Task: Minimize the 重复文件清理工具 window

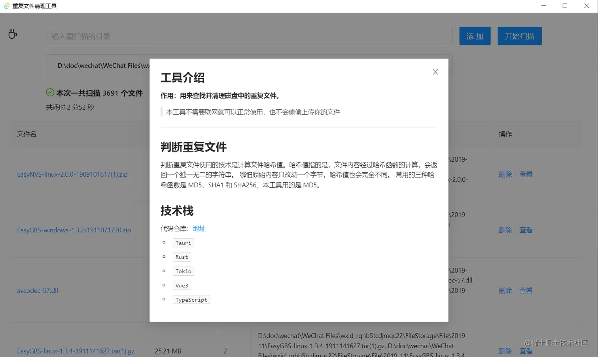Action: [544, 6]
